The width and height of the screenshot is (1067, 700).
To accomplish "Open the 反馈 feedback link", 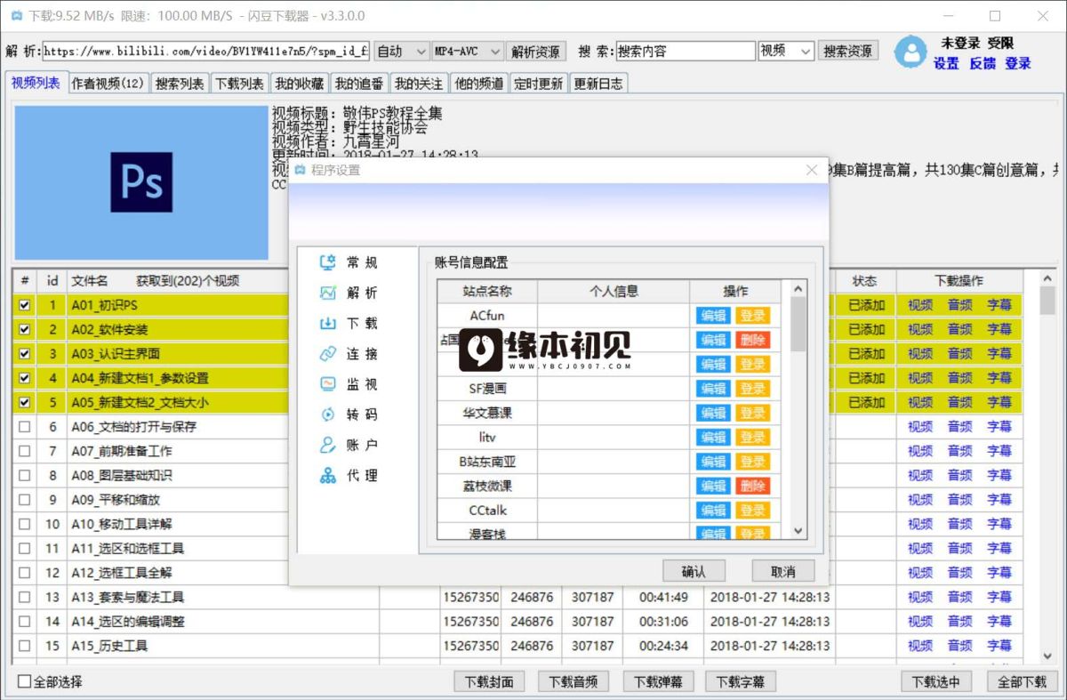I will 983,63.
